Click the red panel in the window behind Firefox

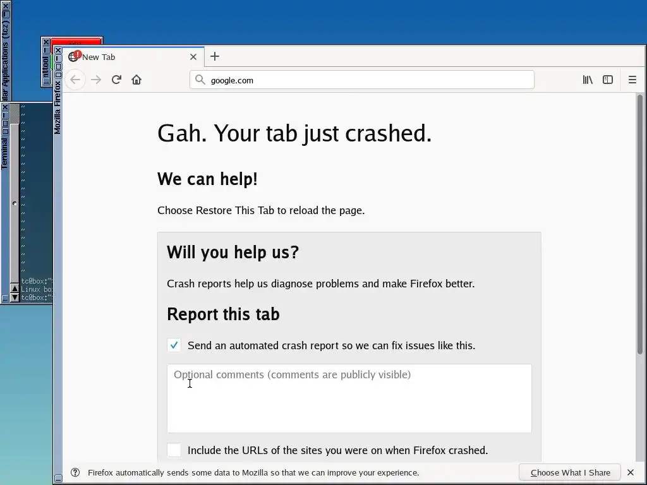(76, 41)
